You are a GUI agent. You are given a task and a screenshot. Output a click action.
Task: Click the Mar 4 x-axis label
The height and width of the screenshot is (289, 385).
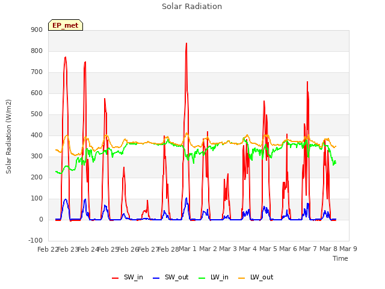(248, 249)
